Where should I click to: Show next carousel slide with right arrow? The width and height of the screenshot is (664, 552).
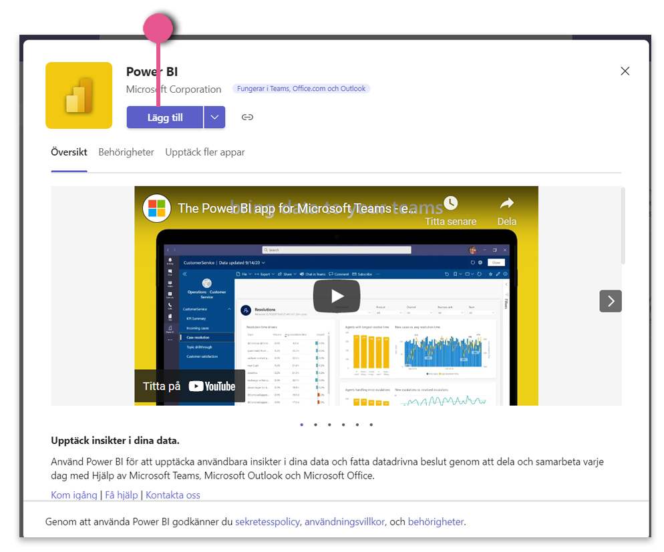[611, 301]
